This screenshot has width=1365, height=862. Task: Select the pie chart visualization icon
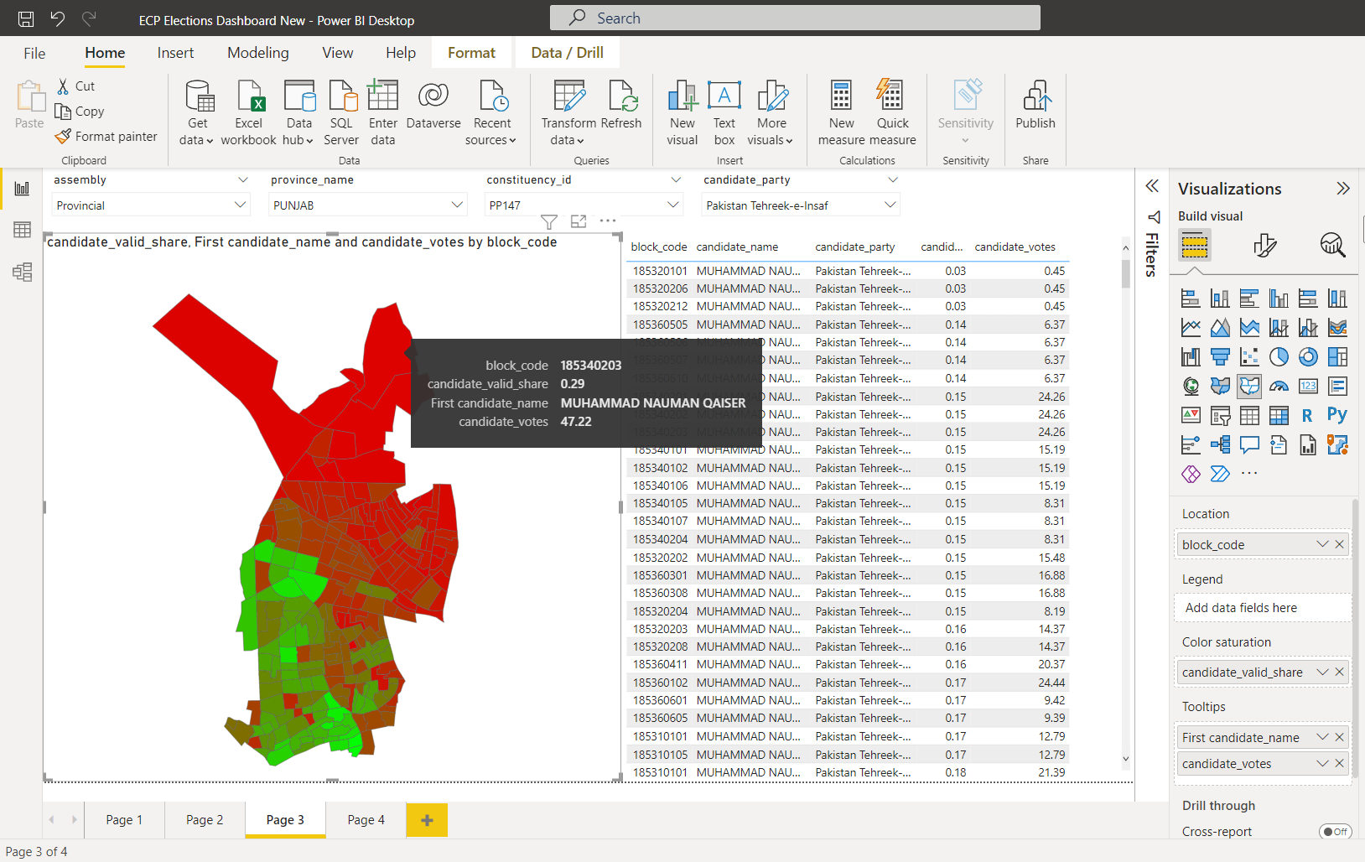[1279, 357]
